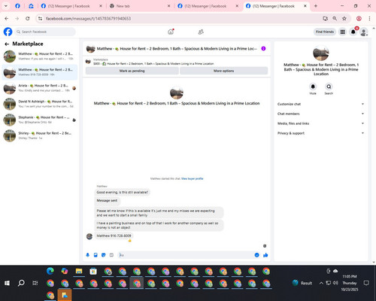Send a thumbs-up like

coord(265,255)
